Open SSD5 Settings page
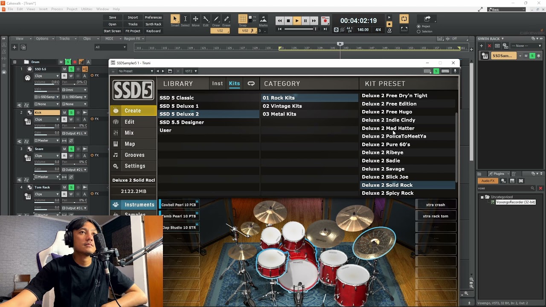The height and width of the screenshot is (307, 546). (x=134, y=166)
